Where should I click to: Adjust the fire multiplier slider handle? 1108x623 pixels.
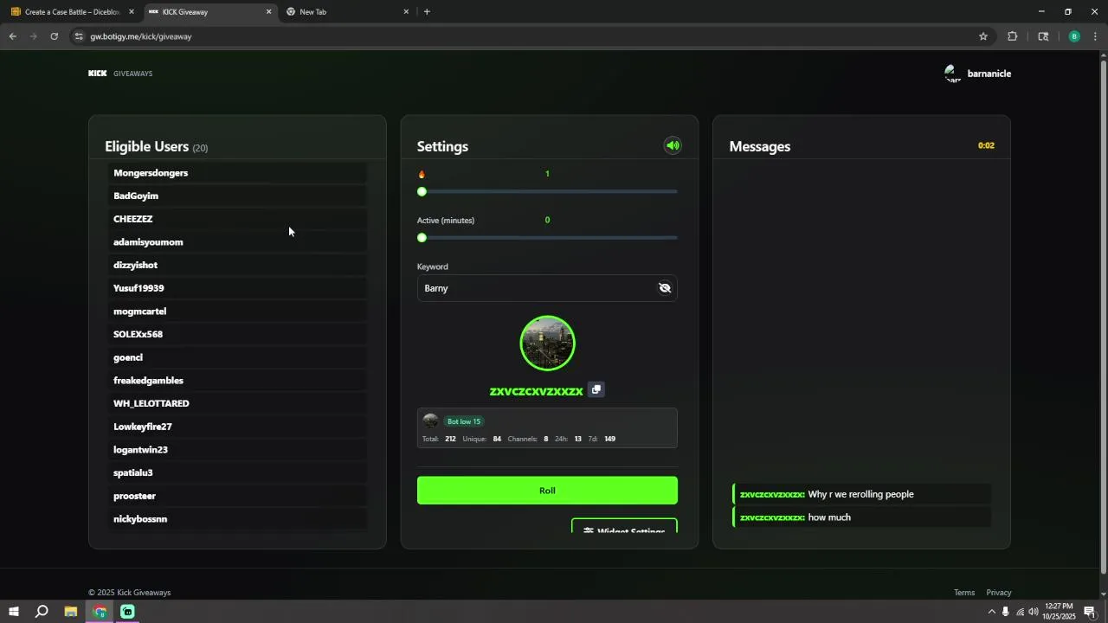[422, 191]
